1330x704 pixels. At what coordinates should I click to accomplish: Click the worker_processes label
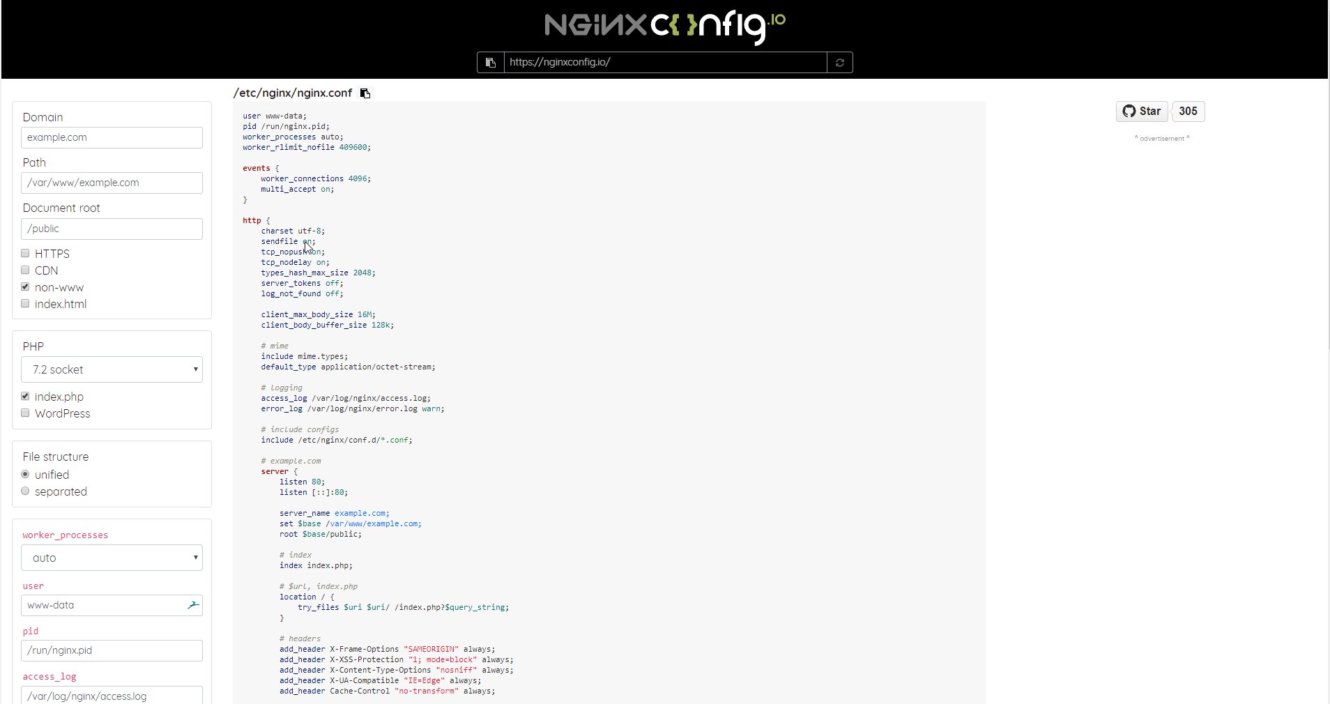(x=66, y=535)
